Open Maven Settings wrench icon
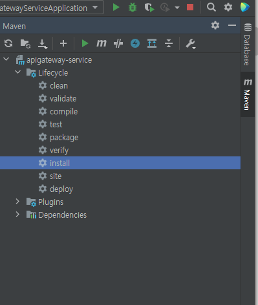Viewport: 258px width, 305px height. pyautogui.click(x=191, y=44)
